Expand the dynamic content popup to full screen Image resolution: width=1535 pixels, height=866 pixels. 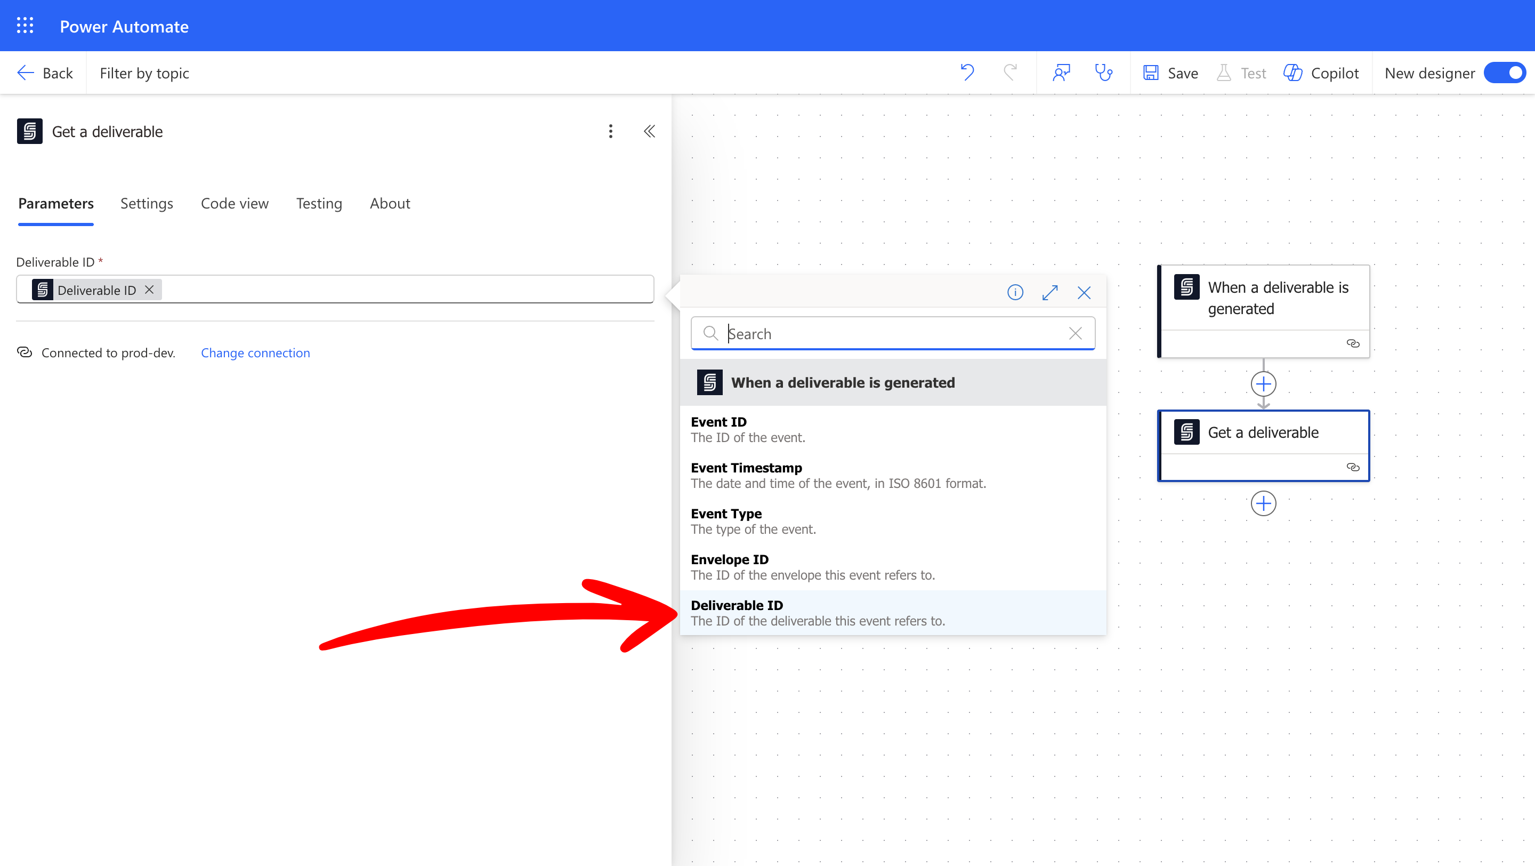(x=1049, y=292)
